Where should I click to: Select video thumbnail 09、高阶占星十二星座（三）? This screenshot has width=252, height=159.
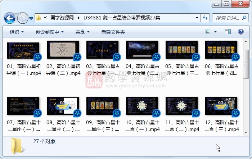(103, 106)
